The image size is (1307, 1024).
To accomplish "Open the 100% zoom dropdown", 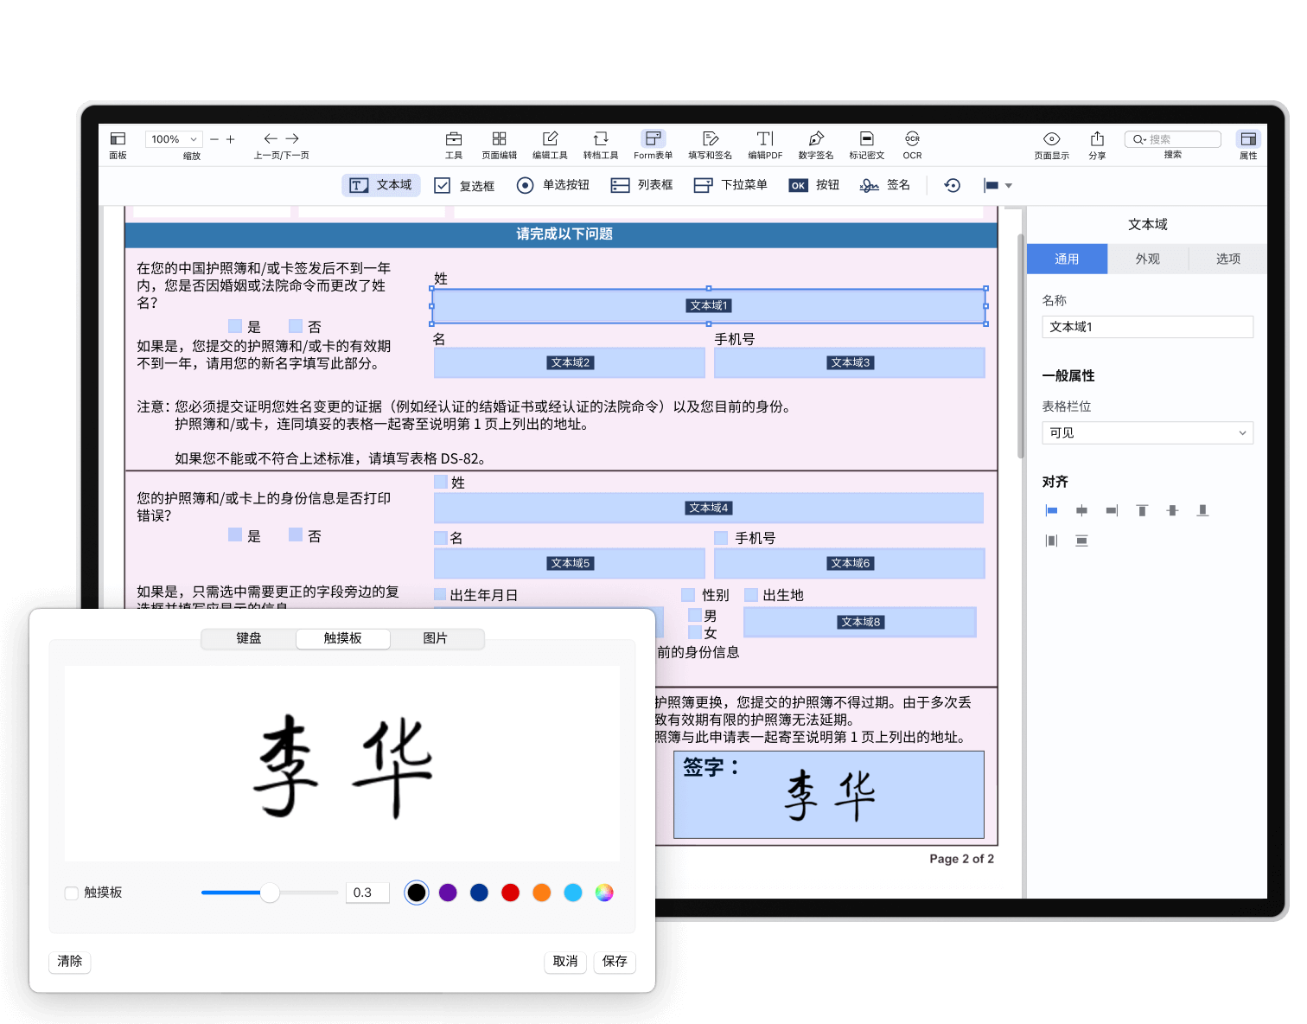I will [x=175, y=139].
